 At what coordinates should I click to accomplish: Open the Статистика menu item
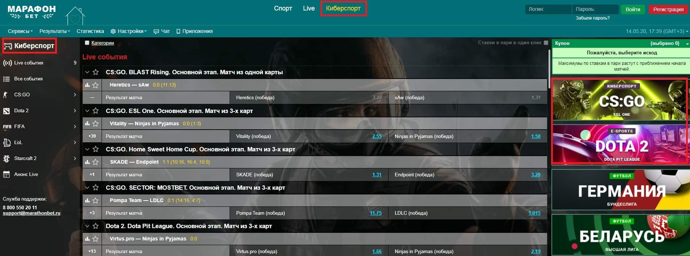90,31
